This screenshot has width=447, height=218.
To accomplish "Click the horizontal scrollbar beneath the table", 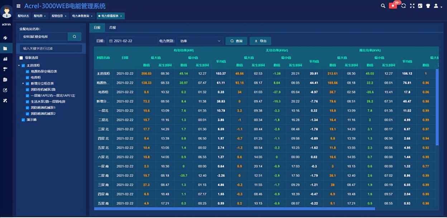I will [x=234, y=209].
